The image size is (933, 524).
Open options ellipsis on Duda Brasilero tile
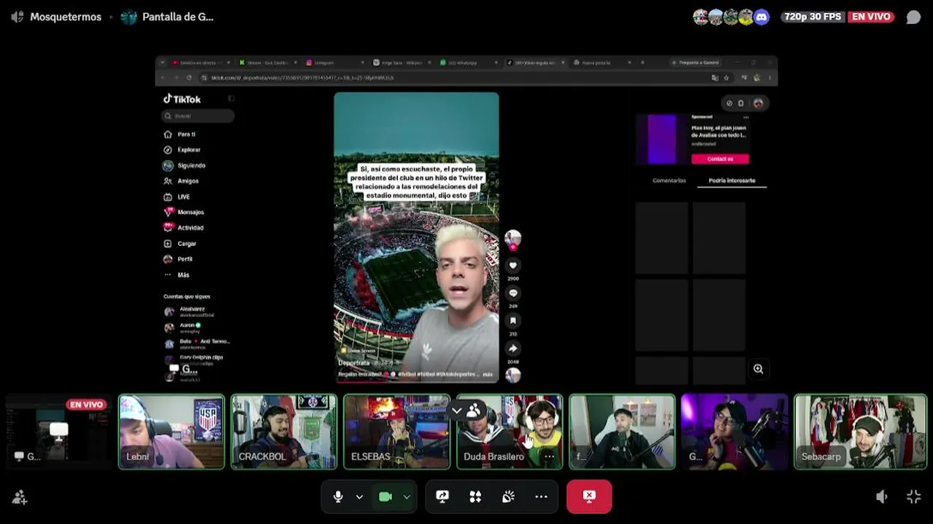[x=549, y=457]
